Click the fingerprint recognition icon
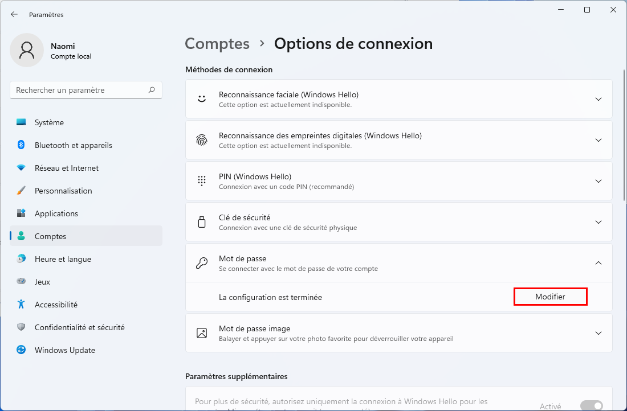Viewport: 627px width, 411px height. tap(202, 140)
